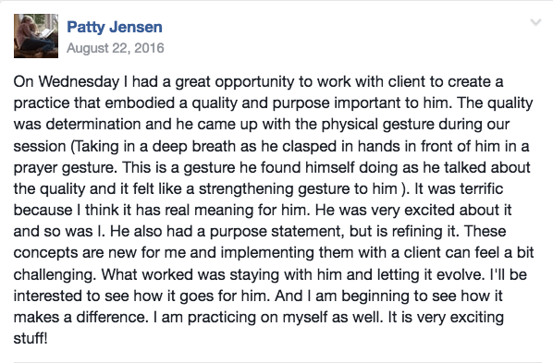Click the word "session" starting fourth line
The width and height of the screenshot is (553, 363).
coord(40,146)
